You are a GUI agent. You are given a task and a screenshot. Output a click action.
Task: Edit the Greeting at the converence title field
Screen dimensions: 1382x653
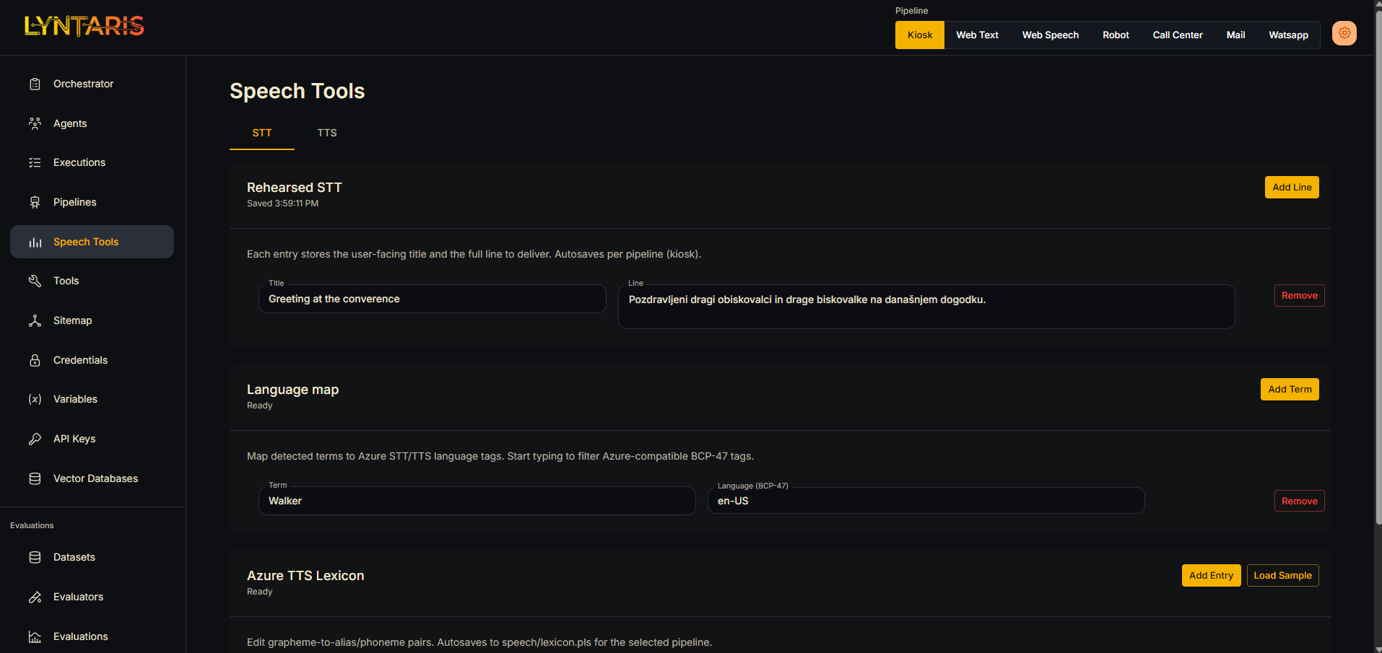tap(432, 299)
